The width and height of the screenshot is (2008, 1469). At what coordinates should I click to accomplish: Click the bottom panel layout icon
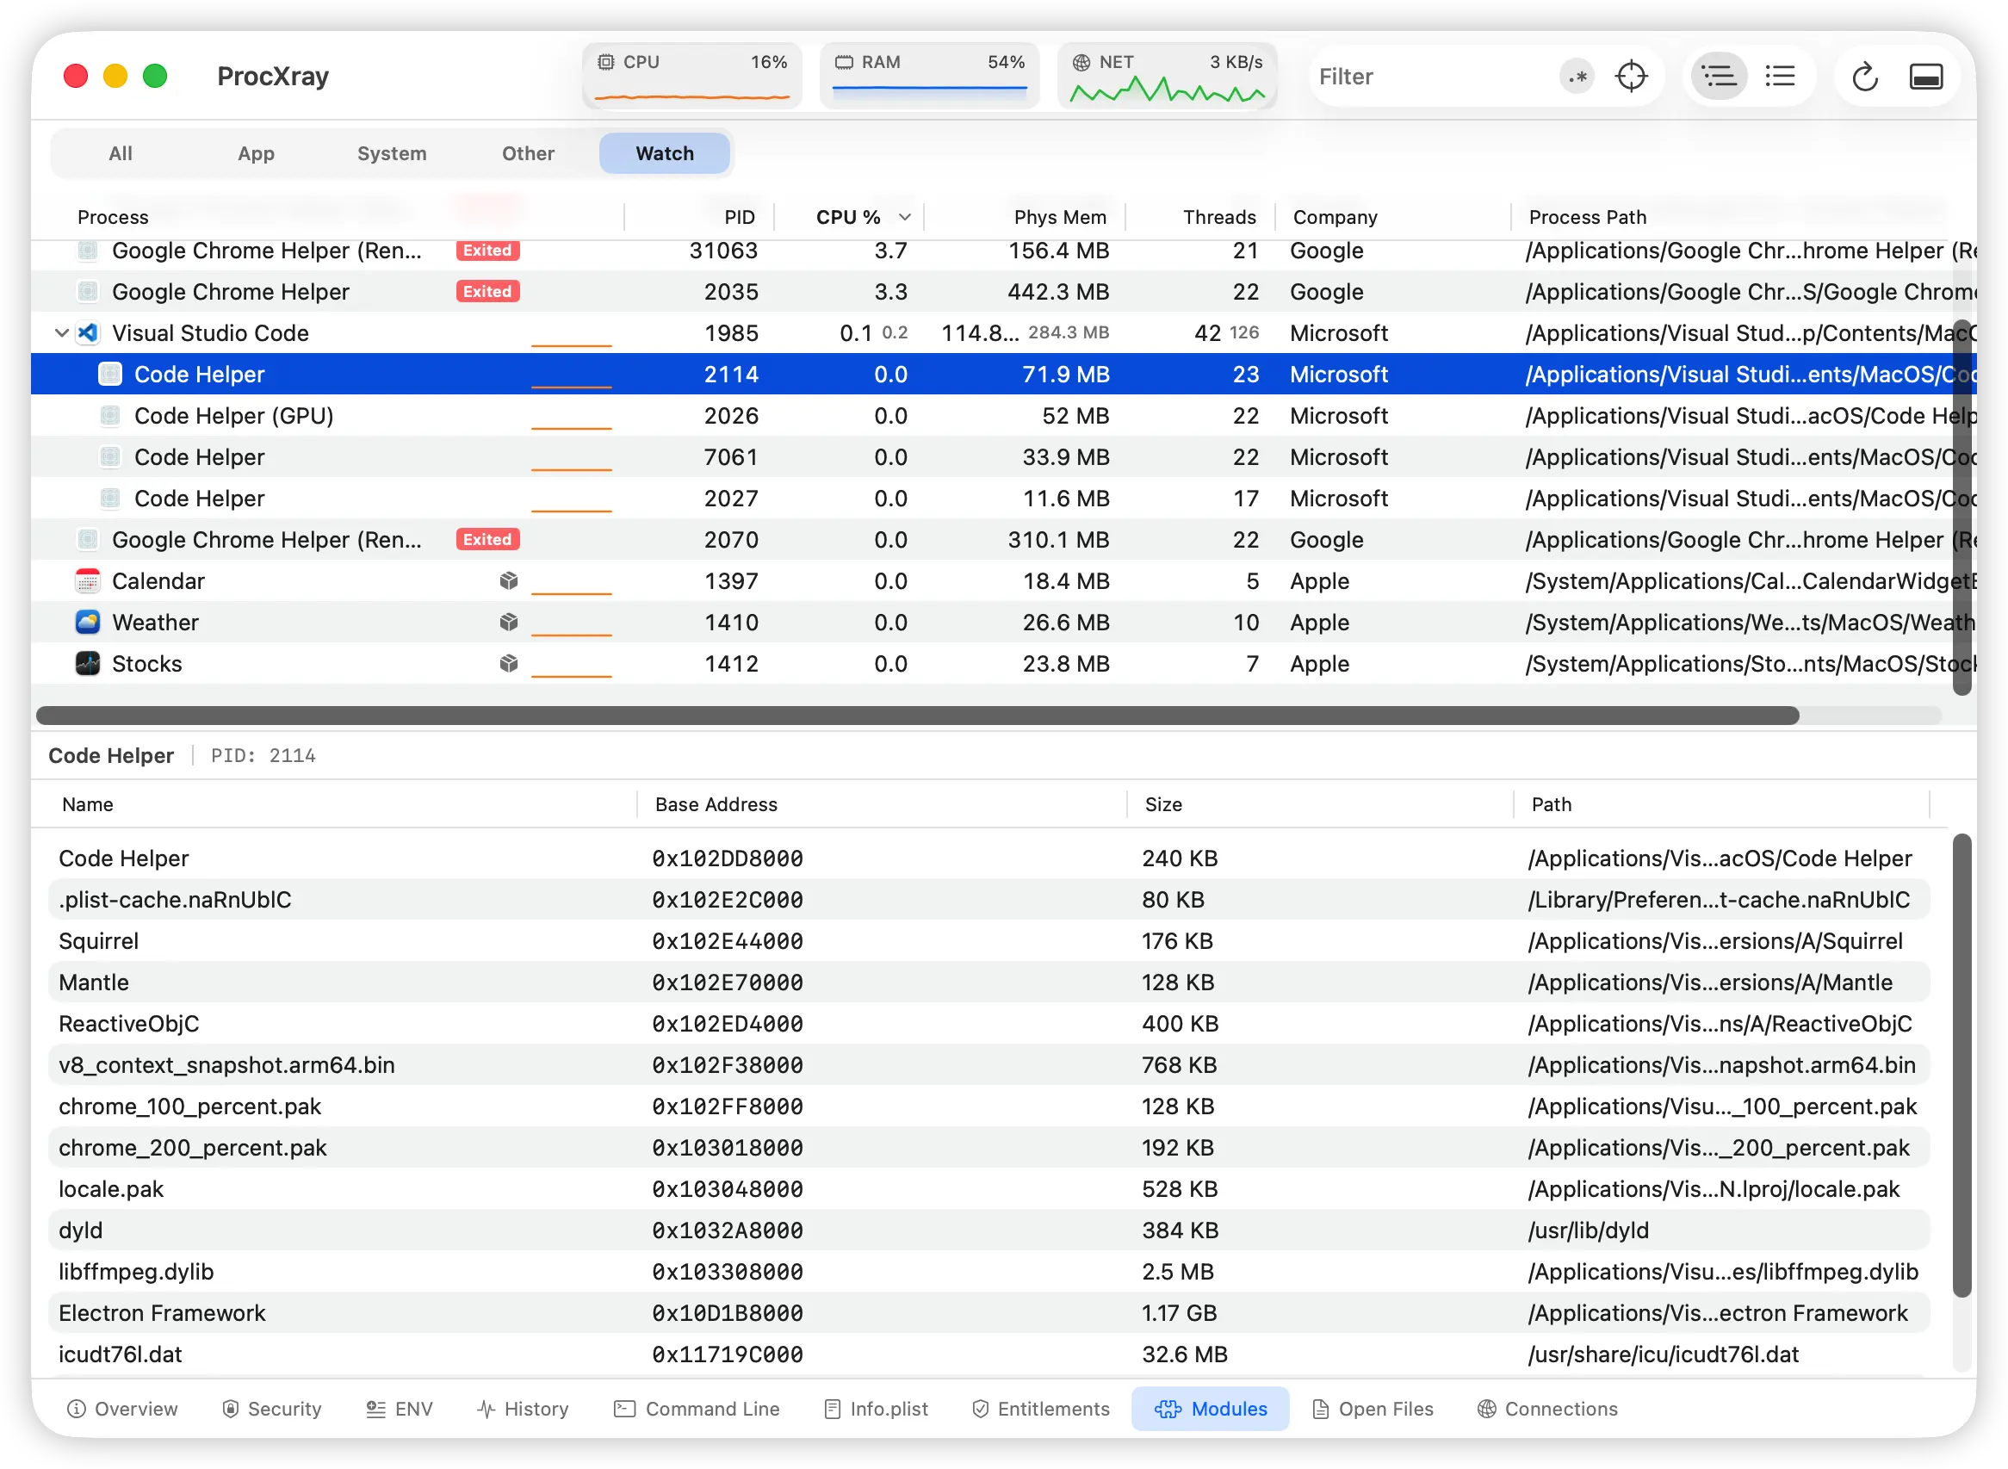(1926, 77)
